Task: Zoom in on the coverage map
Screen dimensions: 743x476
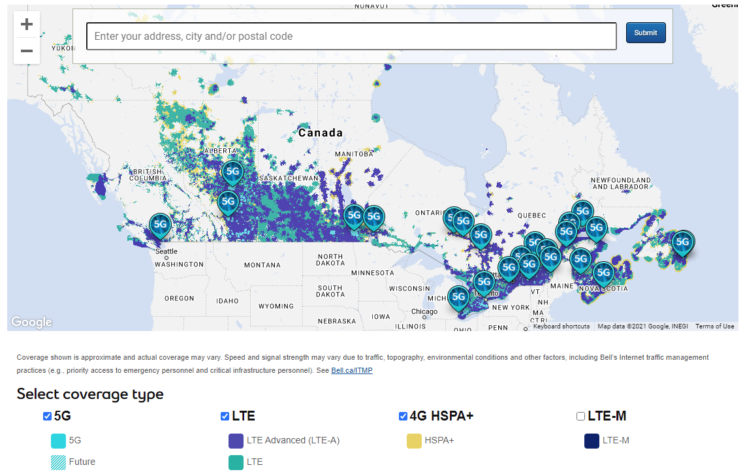Action: click(x=26, y=25)
